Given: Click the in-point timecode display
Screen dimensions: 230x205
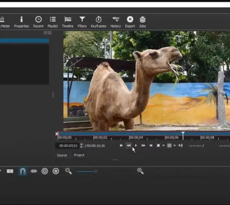Looking at the screenshot, I should click(x=196, y=146).
